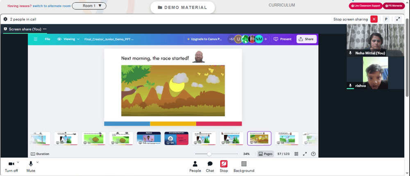Expand camera options chevron
410x176 pixels.
click(x=18, y=162)
